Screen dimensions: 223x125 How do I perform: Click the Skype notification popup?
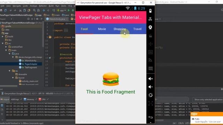point(207,118)
